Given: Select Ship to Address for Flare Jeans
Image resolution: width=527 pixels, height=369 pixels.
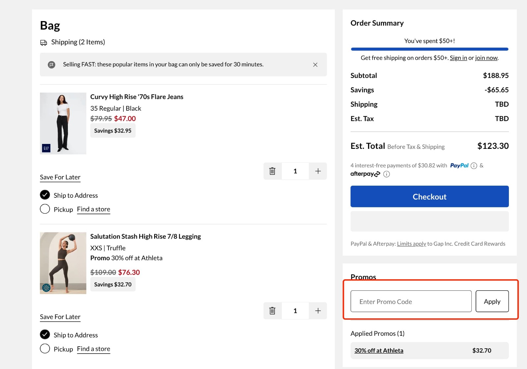Looking at the screenshot, I should 45,195.
